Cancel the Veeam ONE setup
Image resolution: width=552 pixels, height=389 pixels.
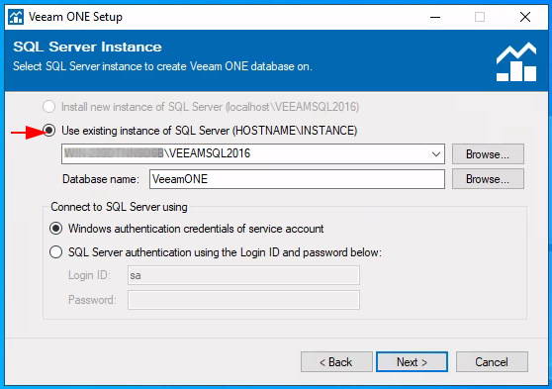pos(492,362)
